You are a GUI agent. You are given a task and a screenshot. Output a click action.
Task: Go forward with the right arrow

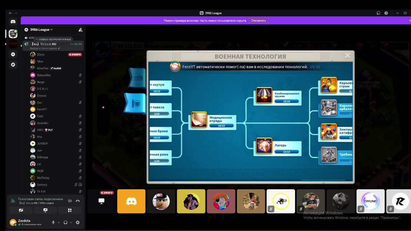coord(15,13)
